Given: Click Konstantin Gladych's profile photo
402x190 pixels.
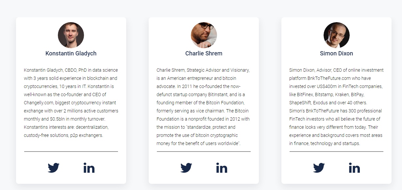Looking at the screenshot, I should point(71,35).
